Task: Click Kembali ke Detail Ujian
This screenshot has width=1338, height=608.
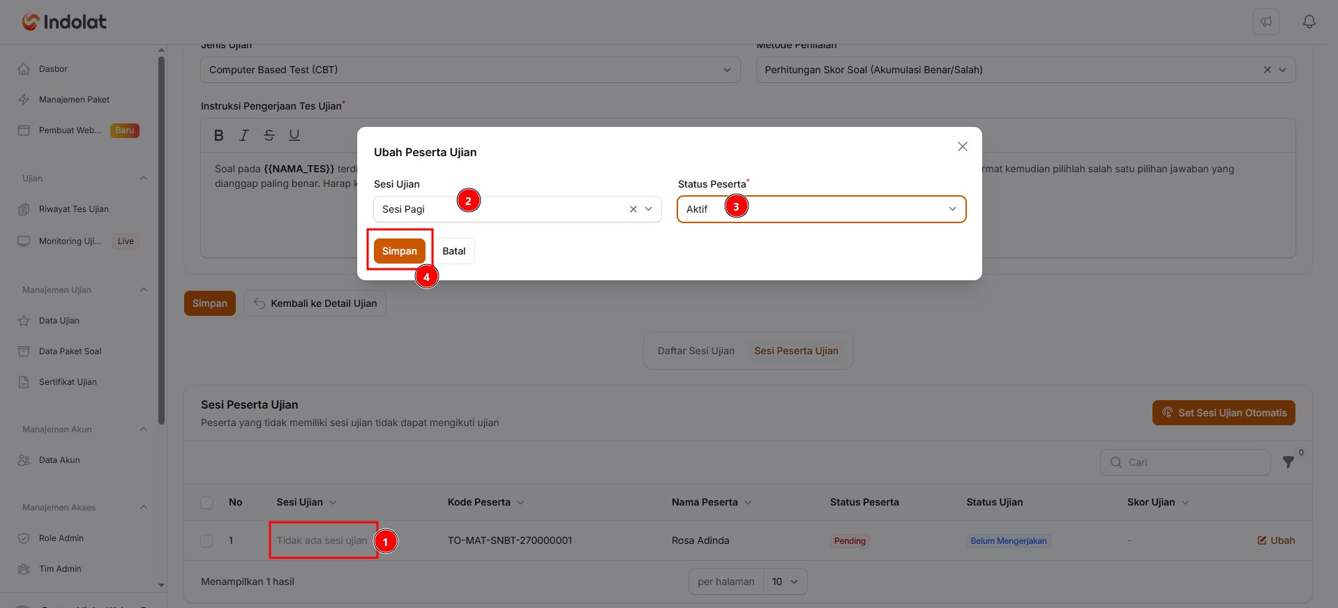Action: tap(315, 303)
